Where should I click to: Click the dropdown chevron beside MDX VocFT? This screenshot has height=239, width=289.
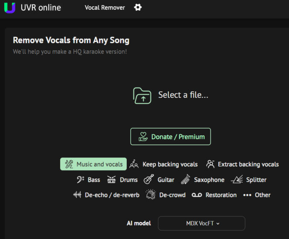pyautogui.click(x=218, y=224)
